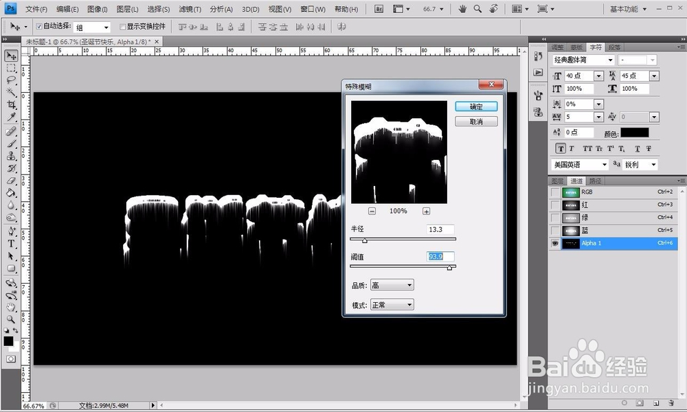Toggle Faux Bold text style
Image resolution: width=687 pixels, height=412 pixels.
561,149
